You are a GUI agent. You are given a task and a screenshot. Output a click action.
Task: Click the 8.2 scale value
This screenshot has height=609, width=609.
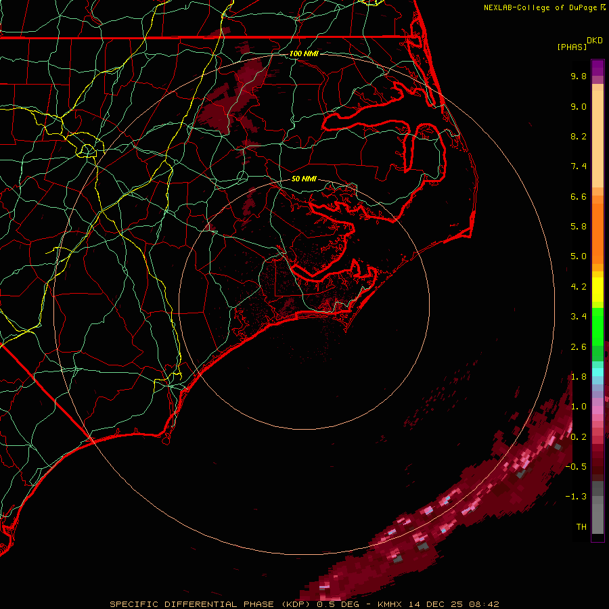[579, 136]
